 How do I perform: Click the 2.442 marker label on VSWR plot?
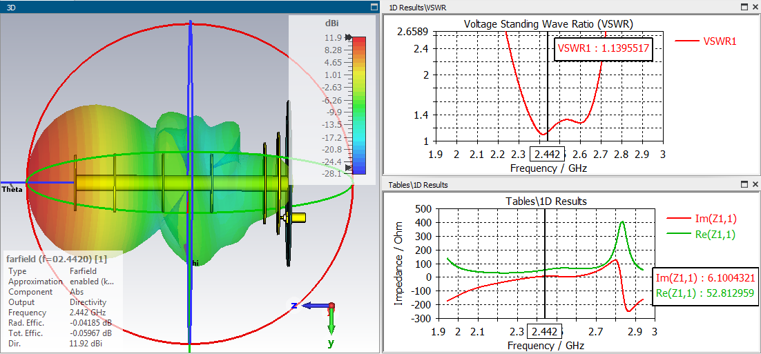point(548,155)
